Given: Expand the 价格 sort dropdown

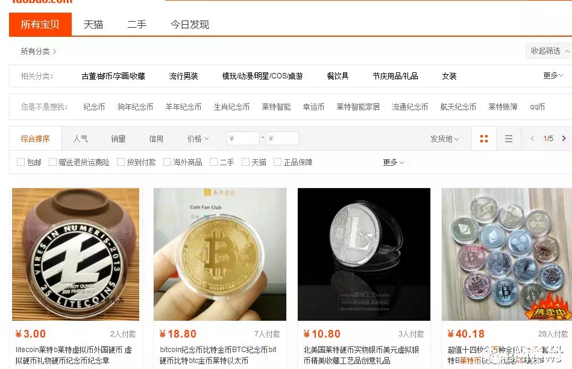Looking at the screenshot, I should 198,139.
